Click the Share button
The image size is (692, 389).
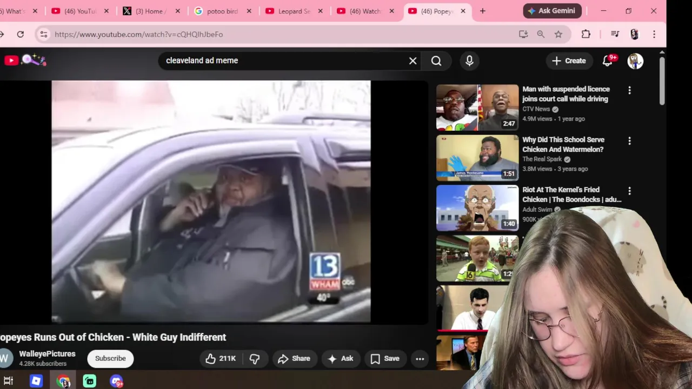coord(294,358)
